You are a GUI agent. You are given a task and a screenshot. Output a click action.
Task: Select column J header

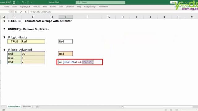[150, 17]
